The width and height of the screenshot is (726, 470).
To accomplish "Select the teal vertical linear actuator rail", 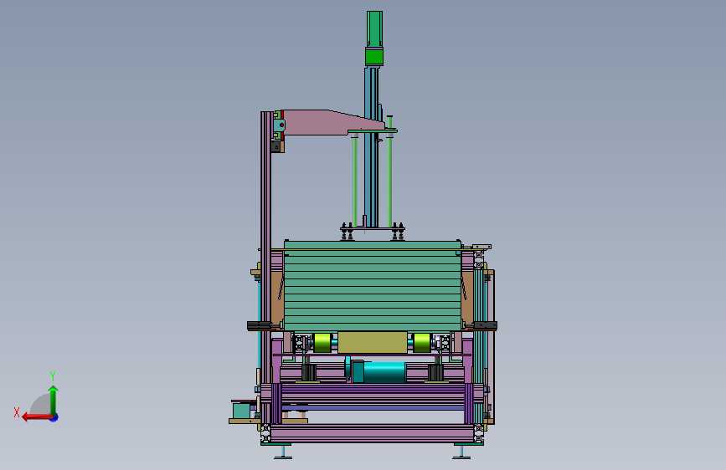I will click(x=371, y=146).
